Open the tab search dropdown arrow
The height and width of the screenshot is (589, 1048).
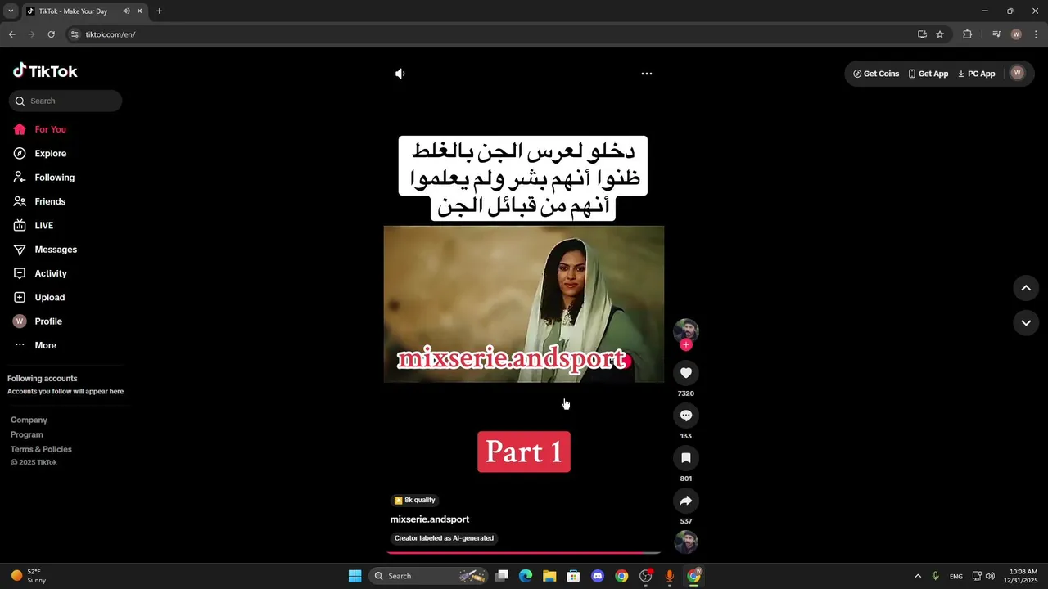[x=11, y=11]
